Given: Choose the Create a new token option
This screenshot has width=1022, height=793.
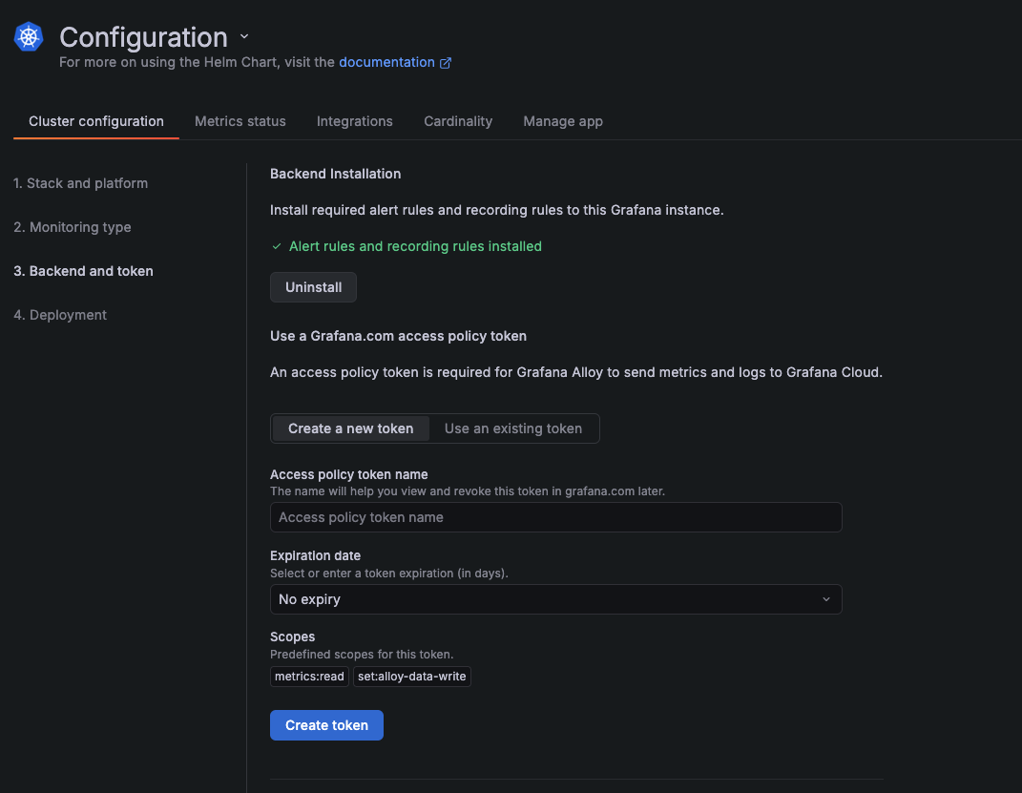Looking at the screenshot, I should point(351,428).
